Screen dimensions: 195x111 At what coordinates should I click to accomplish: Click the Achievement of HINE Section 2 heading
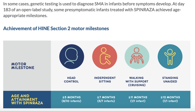(x=56, y=29)
